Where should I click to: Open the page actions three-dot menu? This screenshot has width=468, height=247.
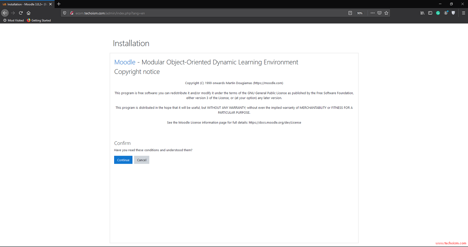373,13
